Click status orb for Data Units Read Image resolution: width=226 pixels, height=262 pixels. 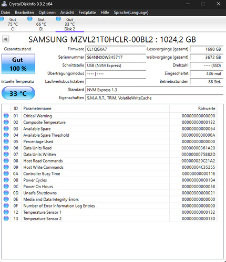[x=6, y=148]
